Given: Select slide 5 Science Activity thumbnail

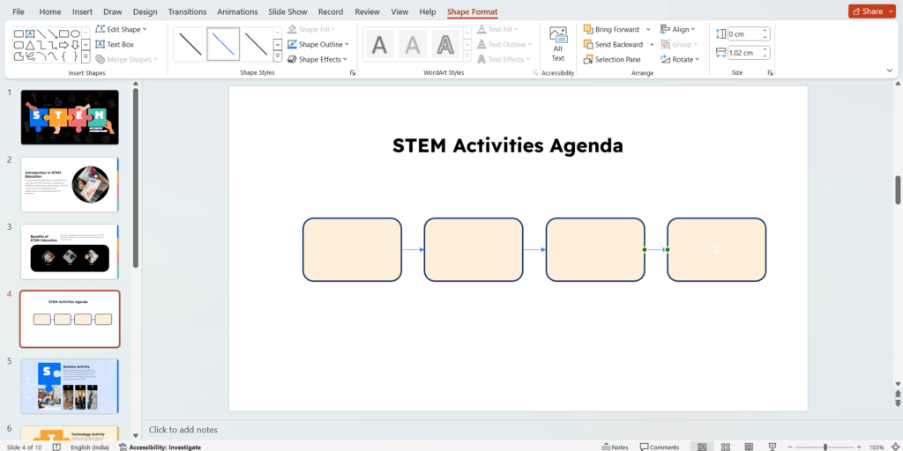Looking at the screenshot, I should click(70, 386).
